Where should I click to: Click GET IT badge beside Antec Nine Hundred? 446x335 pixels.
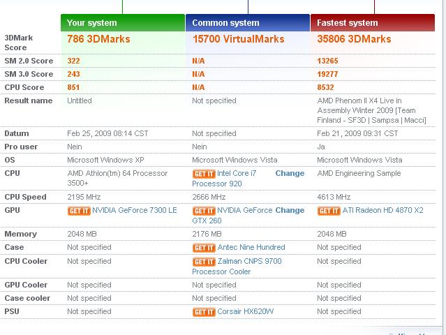(x=204, y=248)
